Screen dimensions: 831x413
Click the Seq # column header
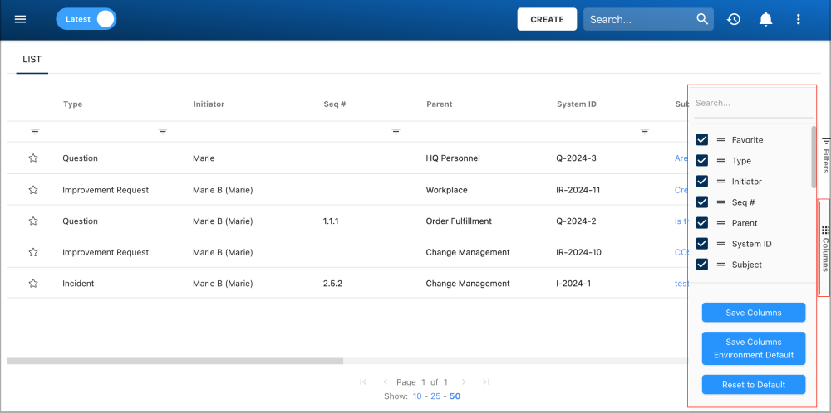pyautogui.click(x=334, y=104)
